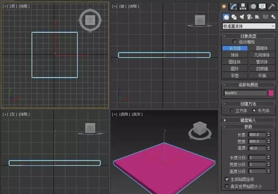Click the 宽度分段 value field
This screenshot has width=278, height=194.
coord(257,164)
